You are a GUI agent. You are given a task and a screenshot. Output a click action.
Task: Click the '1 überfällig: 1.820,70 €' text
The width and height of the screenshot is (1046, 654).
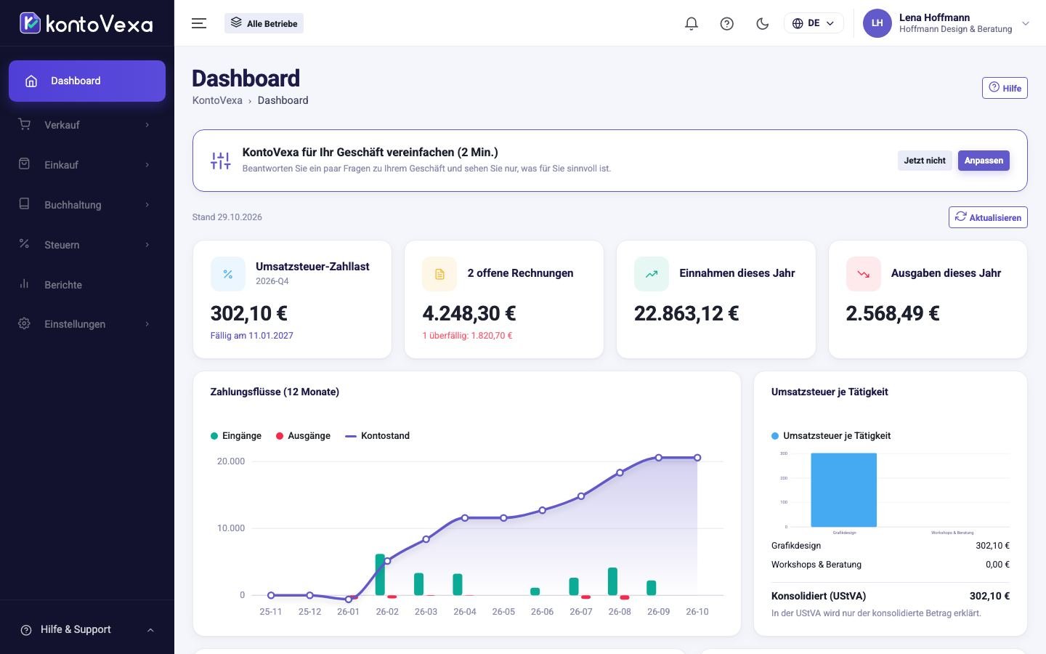click(467, 336)
